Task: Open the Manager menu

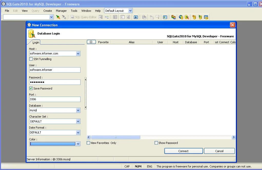Action: [61, 11]
